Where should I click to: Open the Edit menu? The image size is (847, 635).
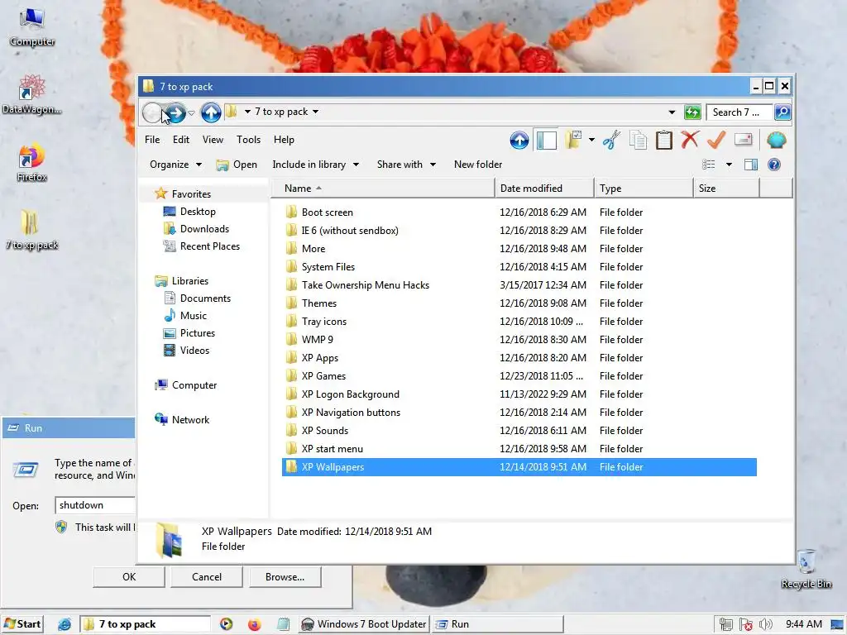181,139
